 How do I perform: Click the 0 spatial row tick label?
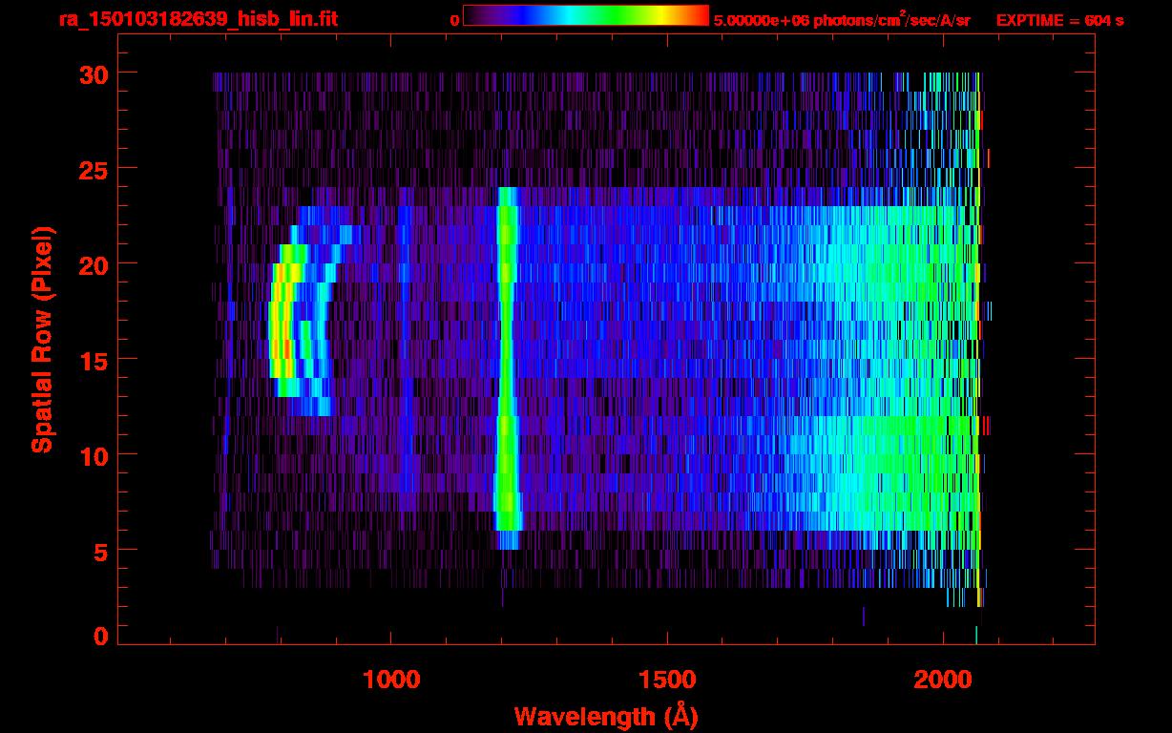[100, 636]
